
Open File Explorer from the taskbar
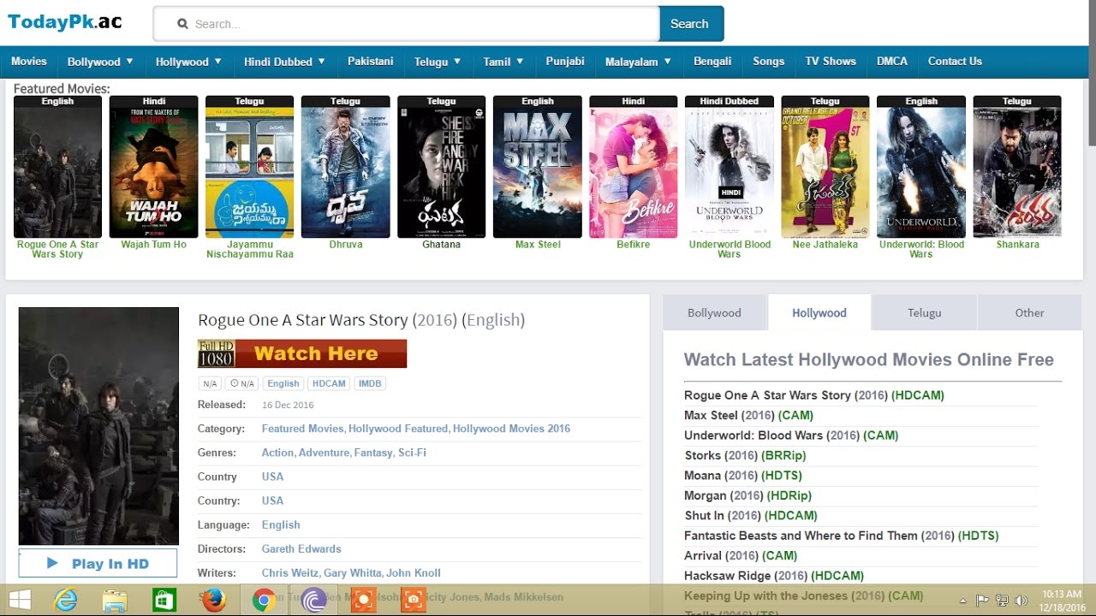(x=115, y=601)
